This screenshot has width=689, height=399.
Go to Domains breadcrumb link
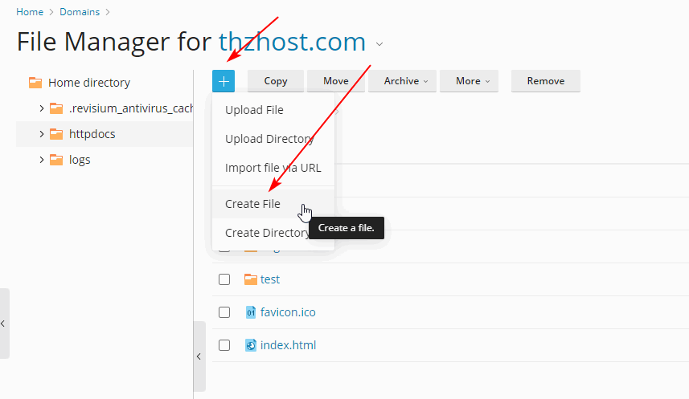pyautogui.click(x=80, y=12)
